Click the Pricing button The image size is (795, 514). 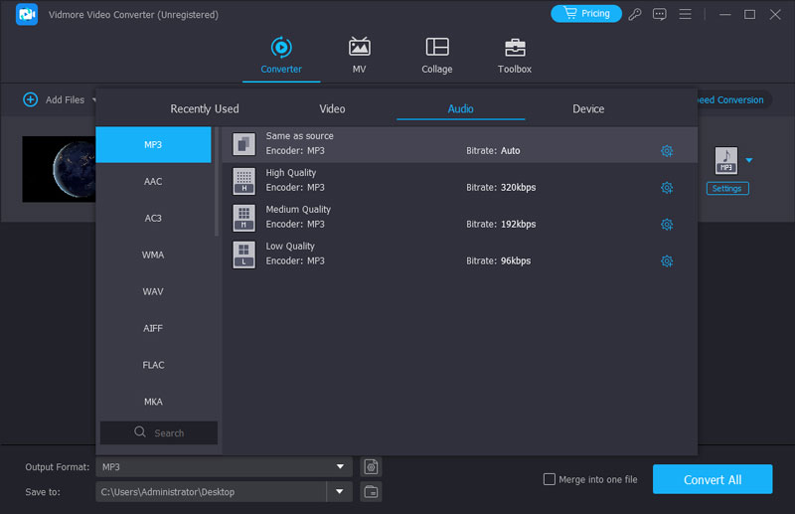(x=585, y=14)
